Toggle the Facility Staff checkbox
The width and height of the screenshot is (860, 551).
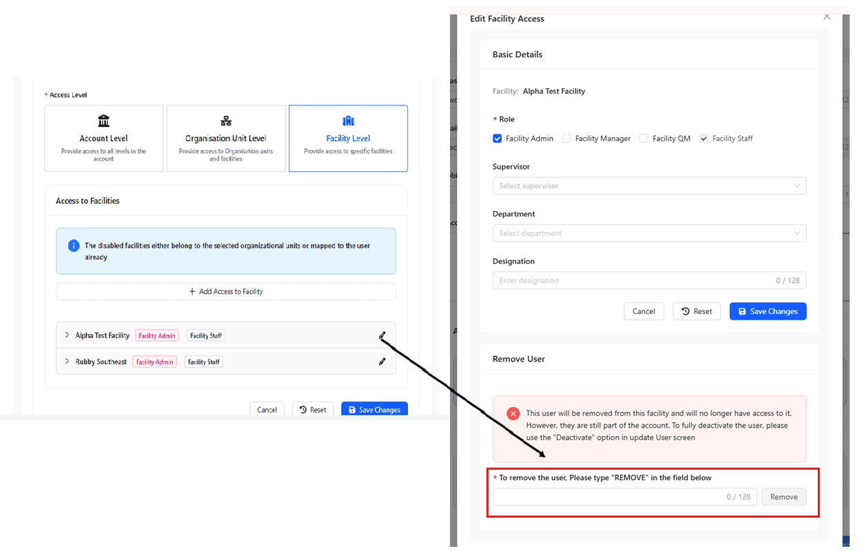[x=704, y=138]
